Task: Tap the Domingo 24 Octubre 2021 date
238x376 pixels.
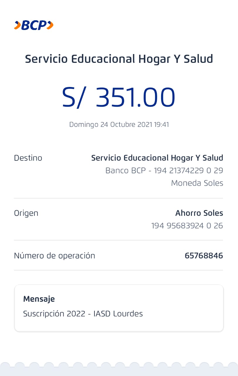Action: click(x=111, y=125)
